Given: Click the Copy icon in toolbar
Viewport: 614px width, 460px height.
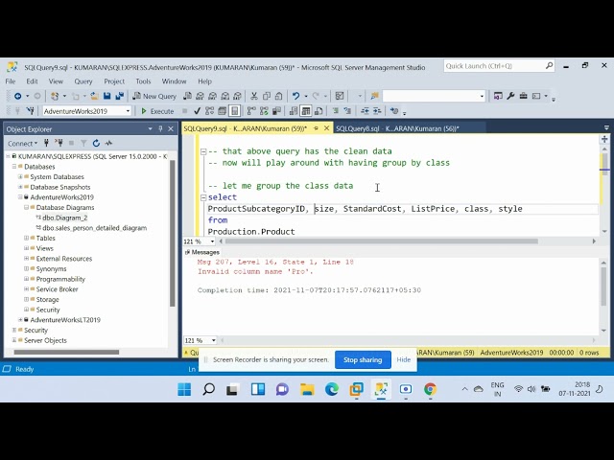Looking at the screenshot, I should [x=267, y=96].
